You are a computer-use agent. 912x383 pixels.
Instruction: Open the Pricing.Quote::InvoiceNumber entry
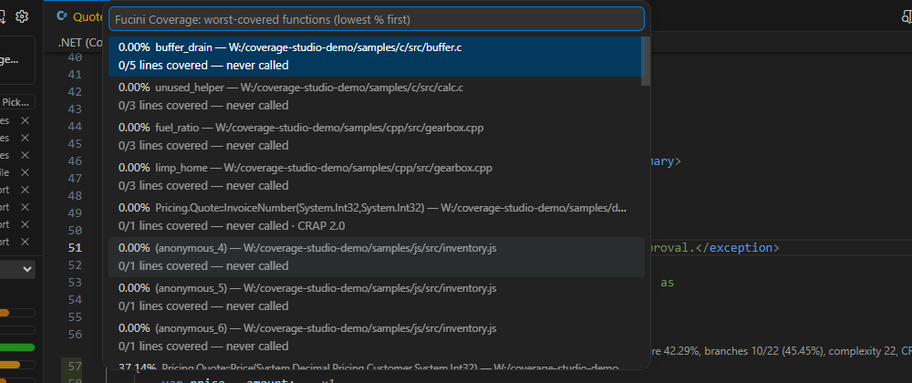click(377, 217)
